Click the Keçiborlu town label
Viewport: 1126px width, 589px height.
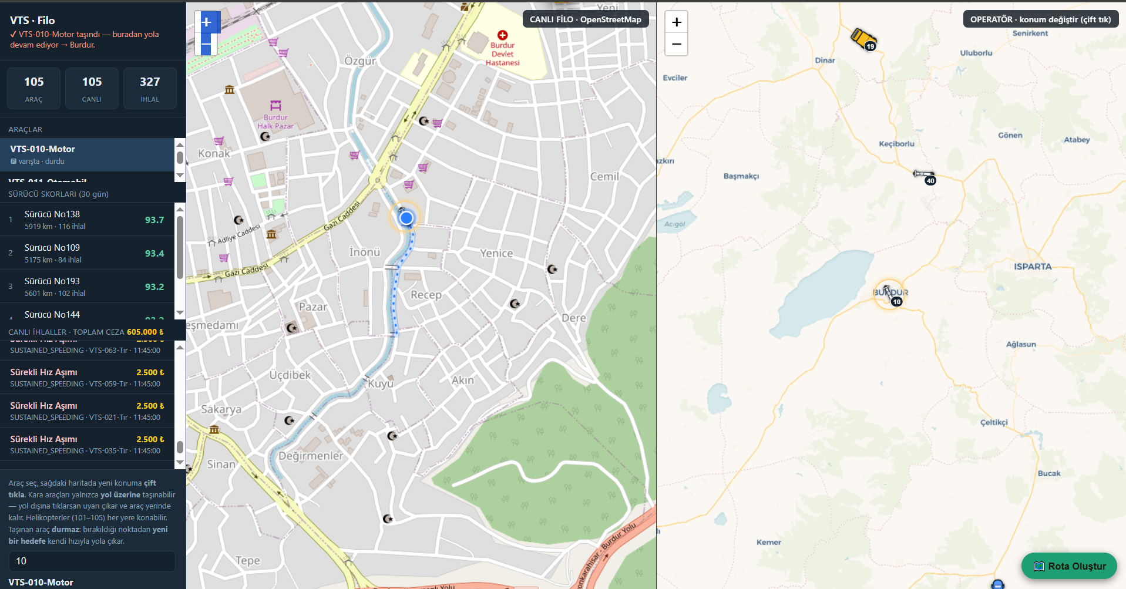[896, 144]
